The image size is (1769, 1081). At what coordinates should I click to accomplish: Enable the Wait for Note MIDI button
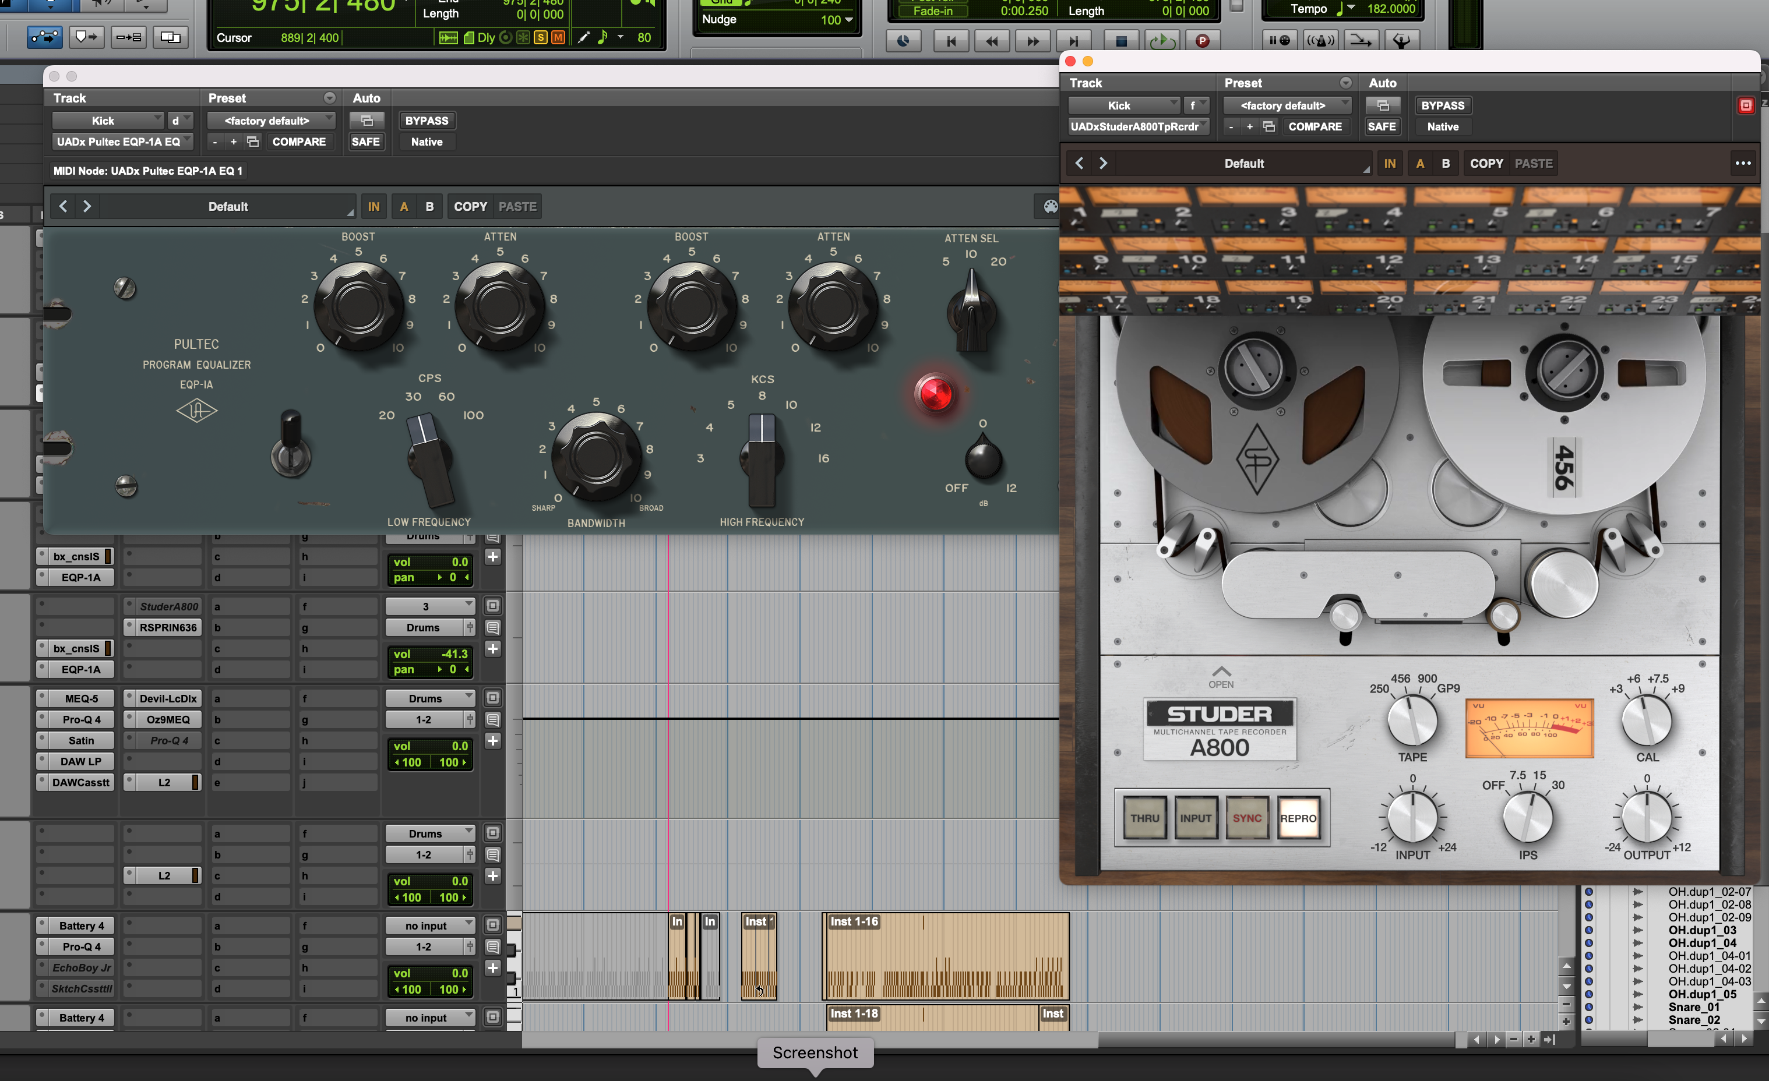(1280, 40)
